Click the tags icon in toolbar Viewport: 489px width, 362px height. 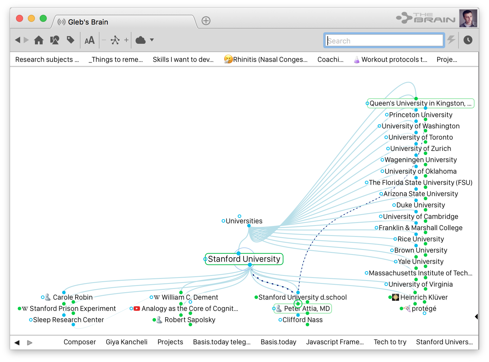pos(70,40)
